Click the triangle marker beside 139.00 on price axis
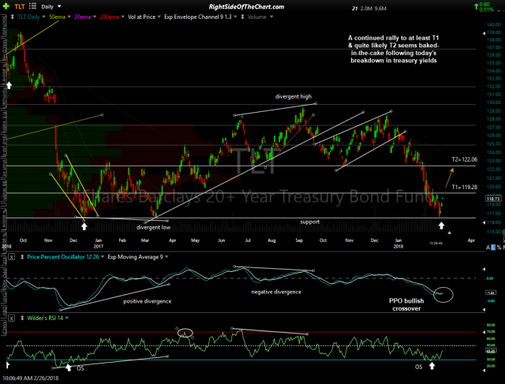 point(484,33)
